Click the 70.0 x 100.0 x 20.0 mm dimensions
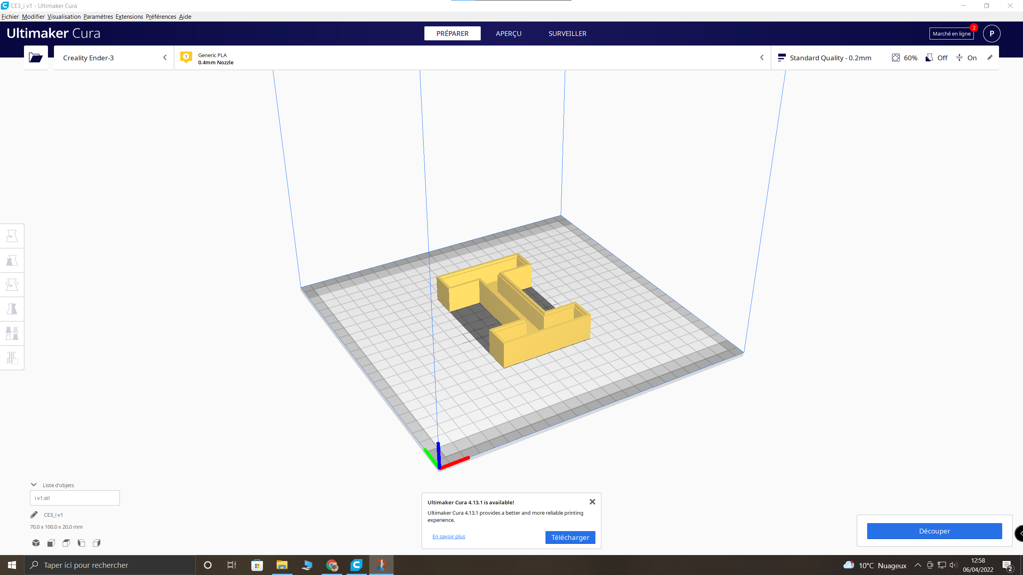This screenshot has width=1023, height=575. tap(56, 527)
